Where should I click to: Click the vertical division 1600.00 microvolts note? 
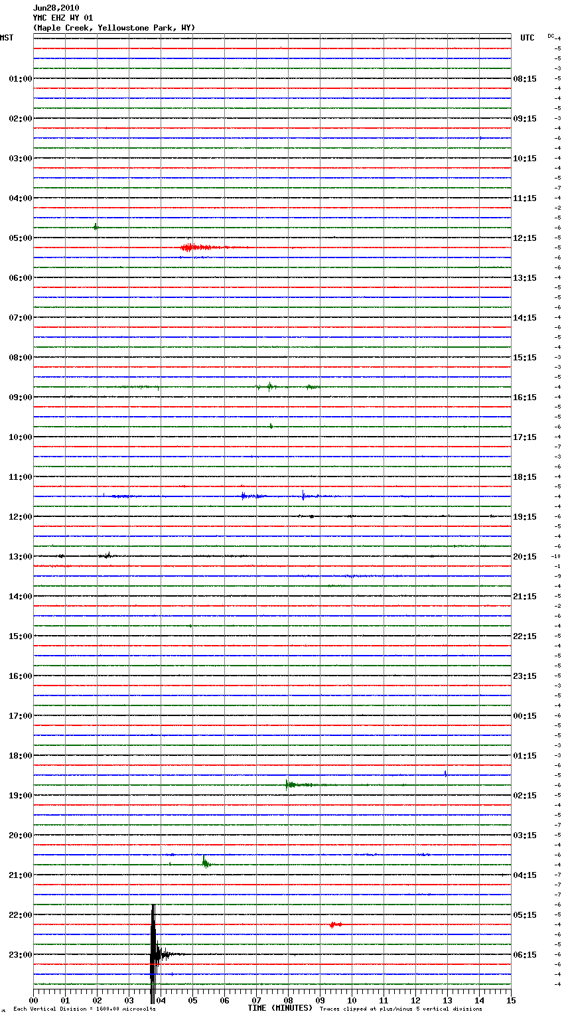(84, 1009)
